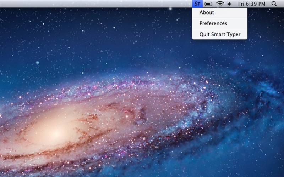Show date options from the menu bar clock
This screenshot has width=284, height=177.
tap(251, 4)
